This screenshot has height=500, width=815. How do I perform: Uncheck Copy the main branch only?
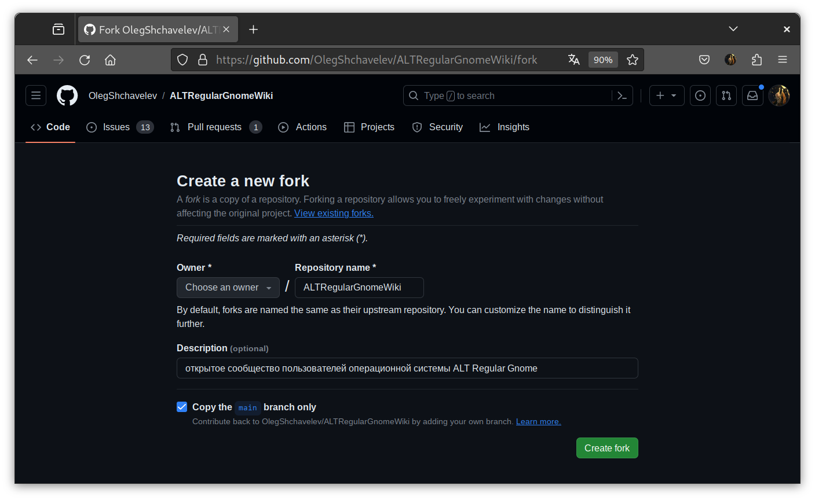[182, 407]
